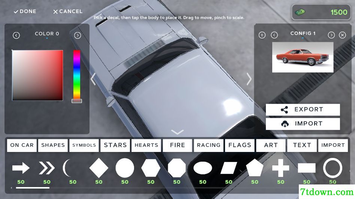This screenshot has width=355, height=199.
Task: Pick the double chevron decal
Action: [x=47, y=168]
